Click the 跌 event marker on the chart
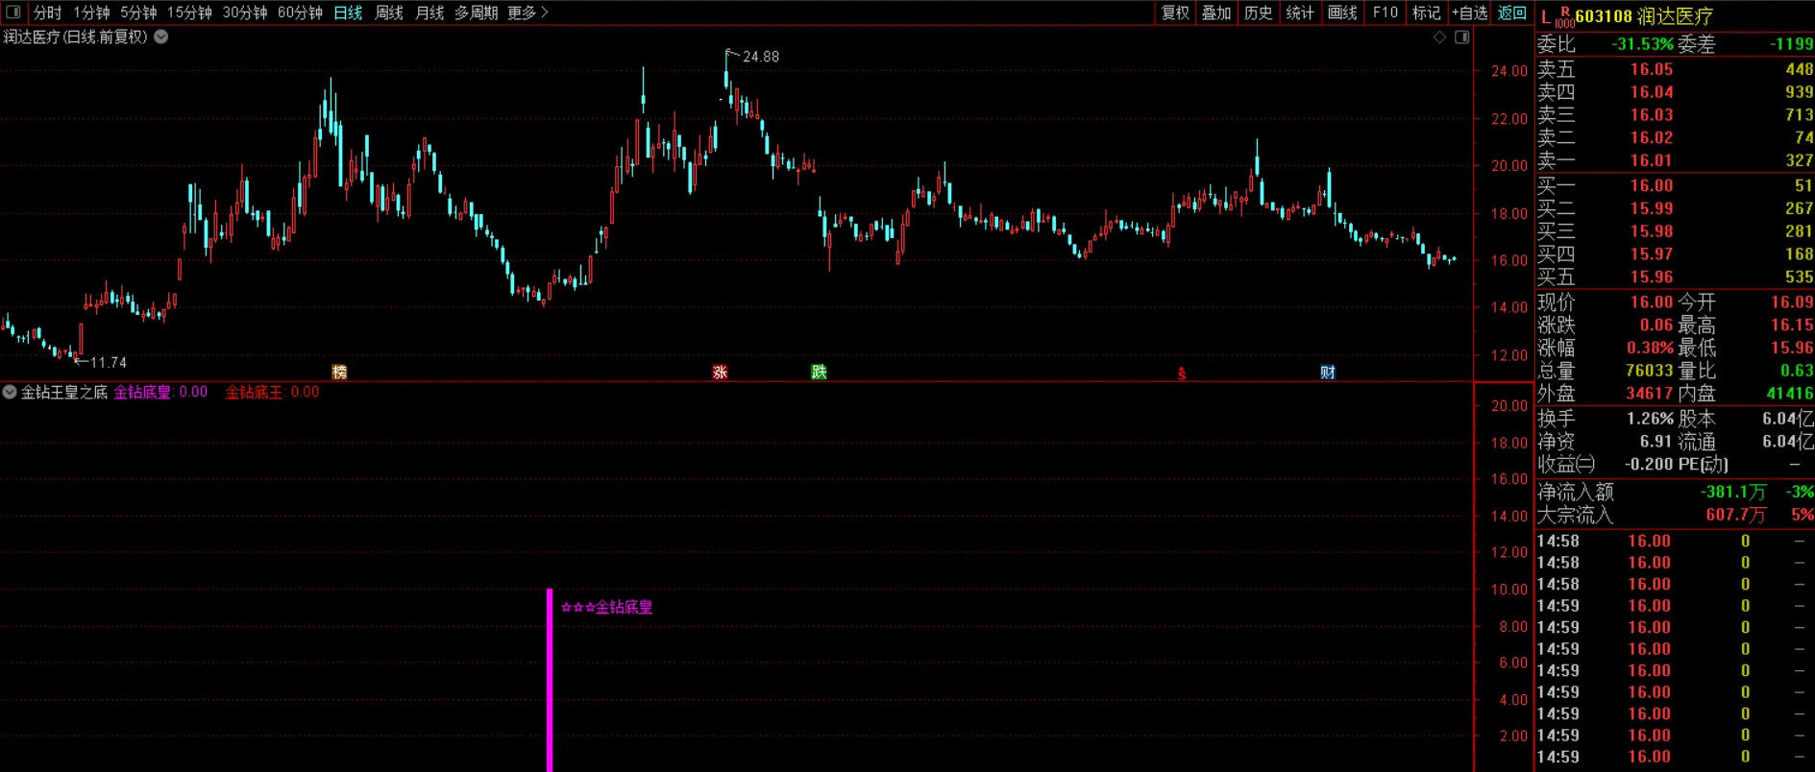The image size is (1815, 772). pyautogui.click(x=819, y=373)
